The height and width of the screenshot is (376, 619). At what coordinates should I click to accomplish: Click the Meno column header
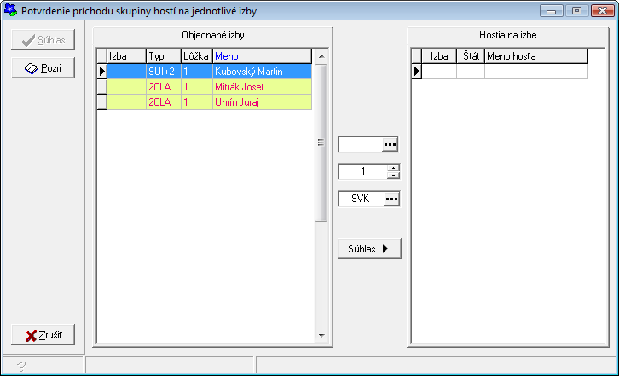click(262, 56)
